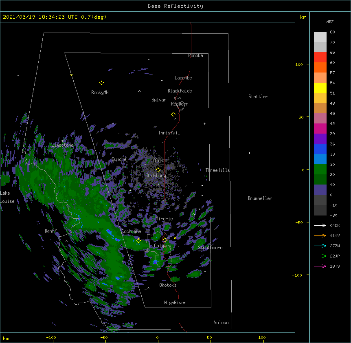Image resolution: width=351 pixels, height=343 pixels.
Task: Click the Olds label
Action: tap(158, 161)
